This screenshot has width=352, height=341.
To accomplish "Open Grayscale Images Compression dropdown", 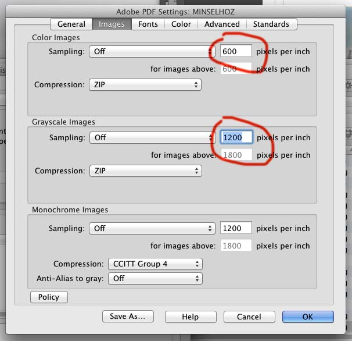I will click(x=145, y=170).
